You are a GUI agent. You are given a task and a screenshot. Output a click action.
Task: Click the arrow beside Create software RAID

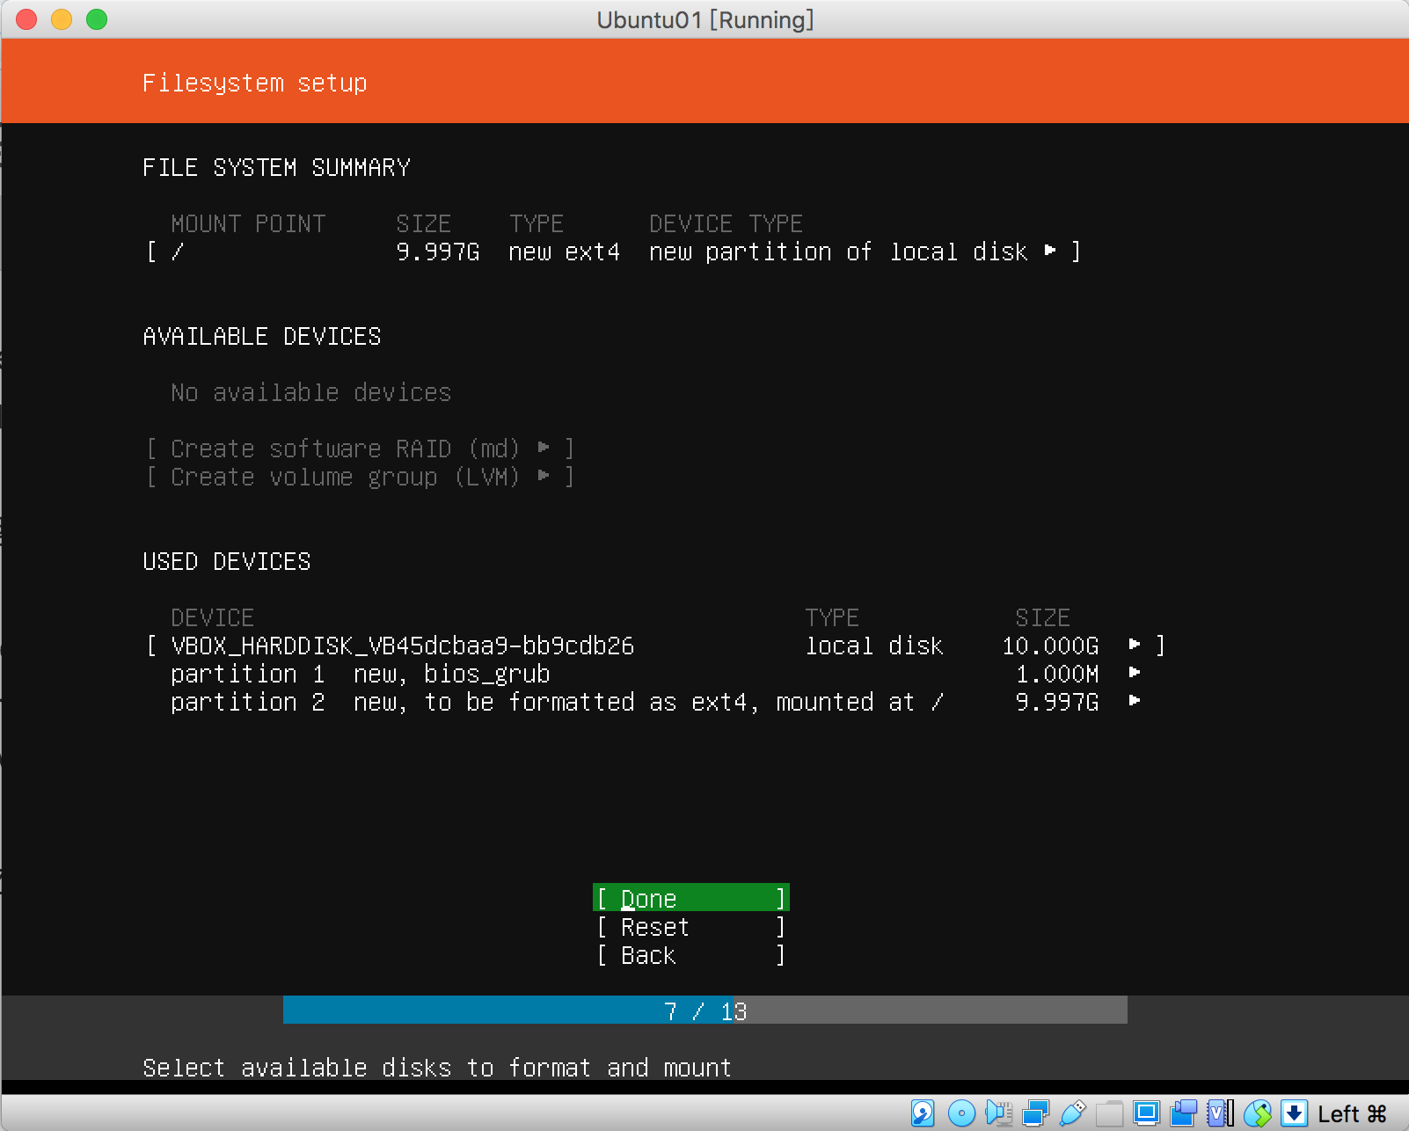(x=544, y=448)
